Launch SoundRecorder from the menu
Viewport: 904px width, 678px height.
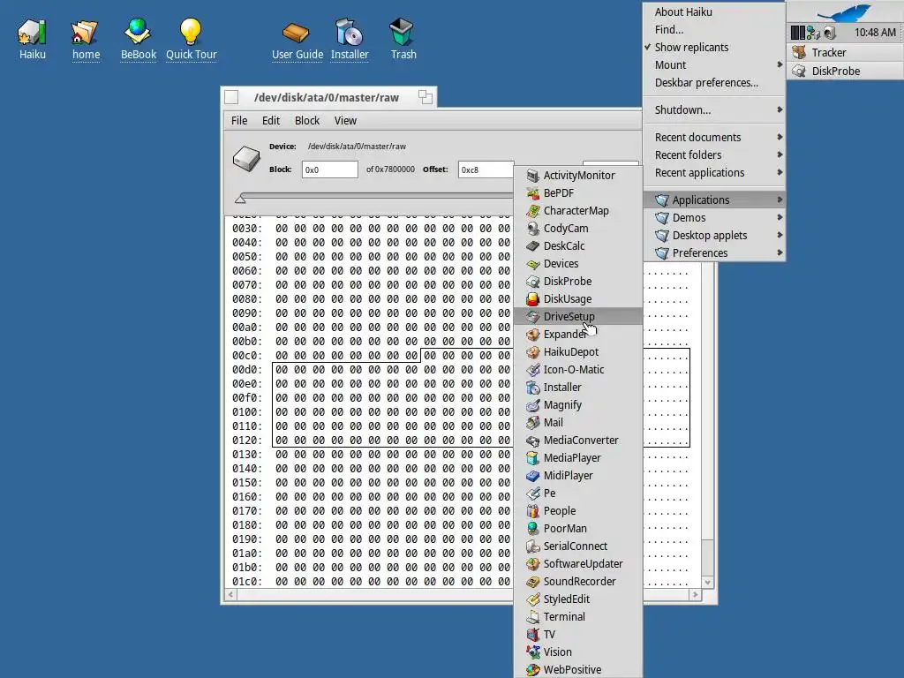click(x=578, y=582)
